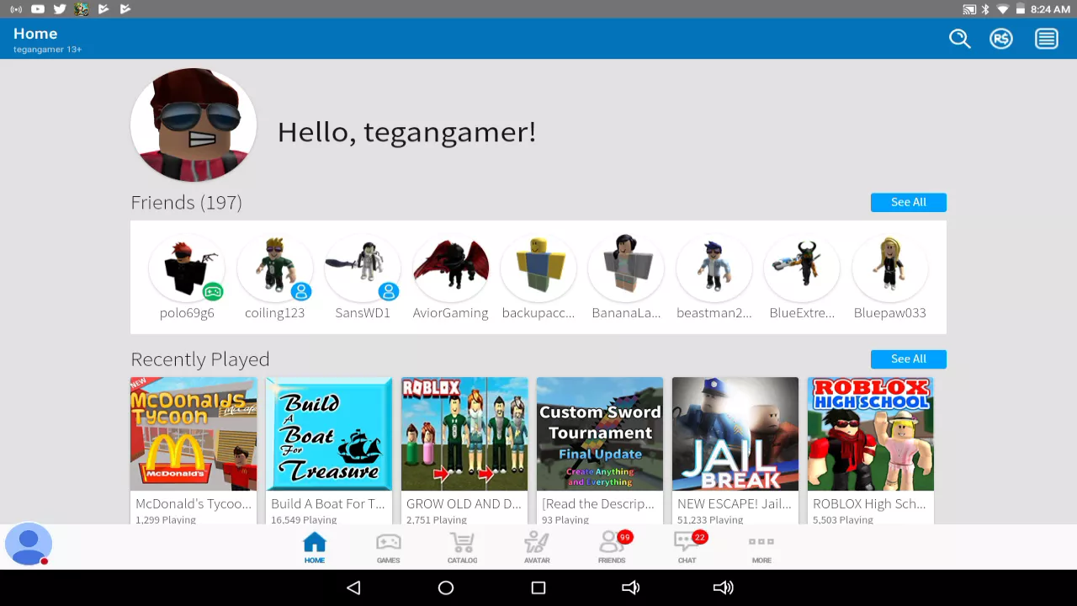The height and width of the screenshot is (606, 1077).
Task: Open Custom Sword Tournament game thumbnail
Action: (600, 433)
